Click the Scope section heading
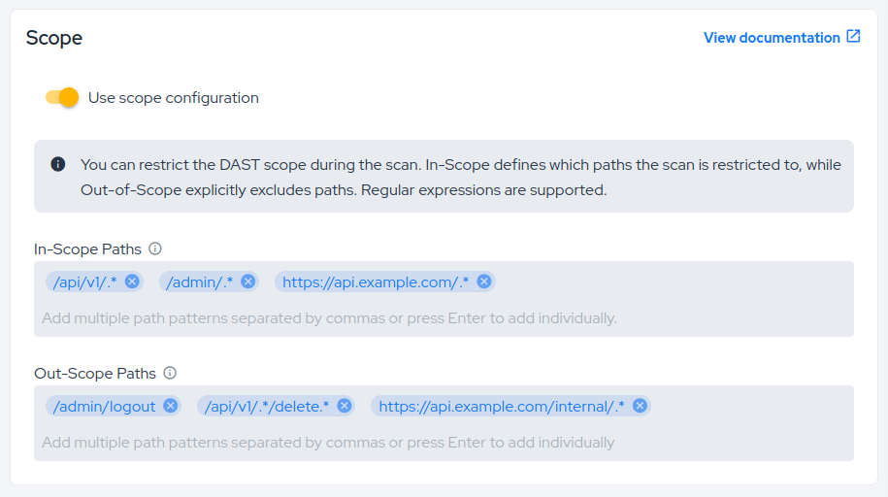 coord(54,38)
